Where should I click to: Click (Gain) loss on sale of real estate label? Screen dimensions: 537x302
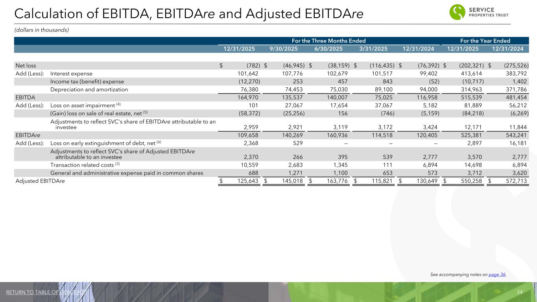99,113
